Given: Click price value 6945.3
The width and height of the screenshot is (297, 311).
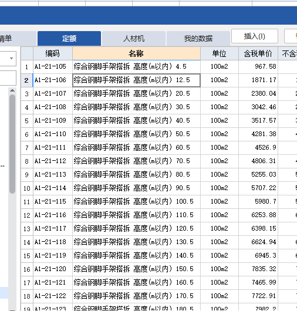Looking at the screenshot, I should coord(265,255).
